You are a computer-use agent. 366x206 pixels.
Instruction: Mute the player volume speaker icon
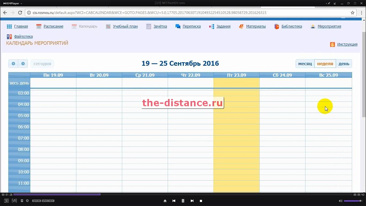click(x=340, y=201)
